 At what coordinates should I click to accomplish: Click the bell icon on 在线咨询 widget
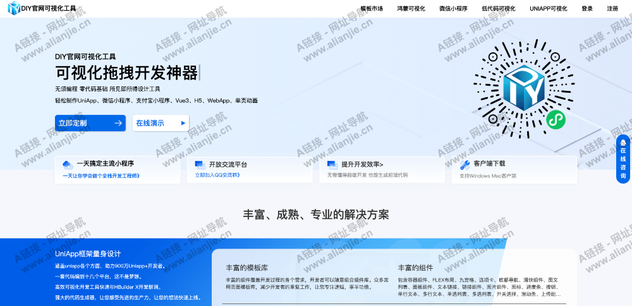pos(623,143)
